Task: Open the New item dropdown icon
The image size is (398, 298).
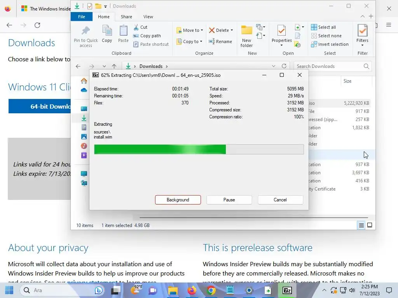Action: tap(260, 27)
